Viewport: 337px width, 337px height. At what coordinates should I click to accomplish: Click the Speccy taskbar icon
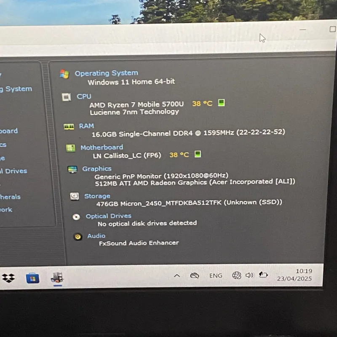57,278
